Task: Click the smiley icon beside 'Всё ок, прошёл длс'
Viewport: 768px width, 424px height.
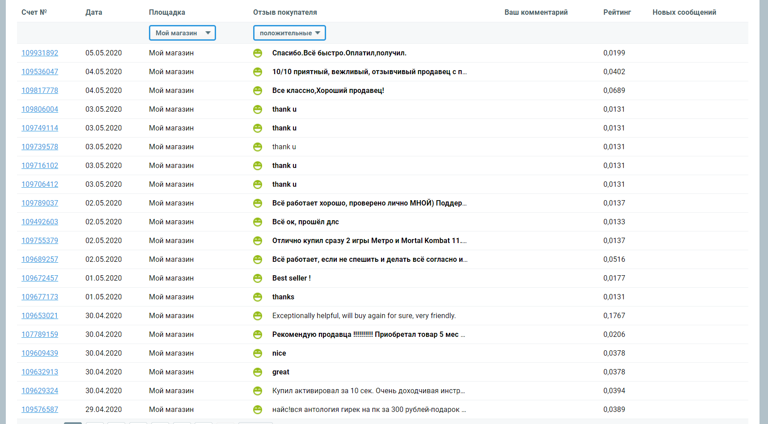Action: [x=258, y=222]
